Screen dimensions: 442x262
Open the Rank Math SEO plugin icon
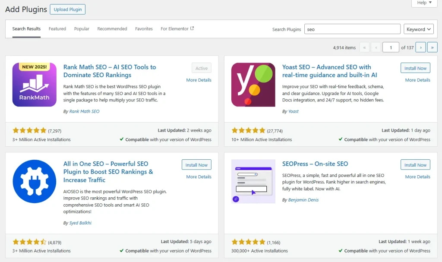(x=35, y=85)
